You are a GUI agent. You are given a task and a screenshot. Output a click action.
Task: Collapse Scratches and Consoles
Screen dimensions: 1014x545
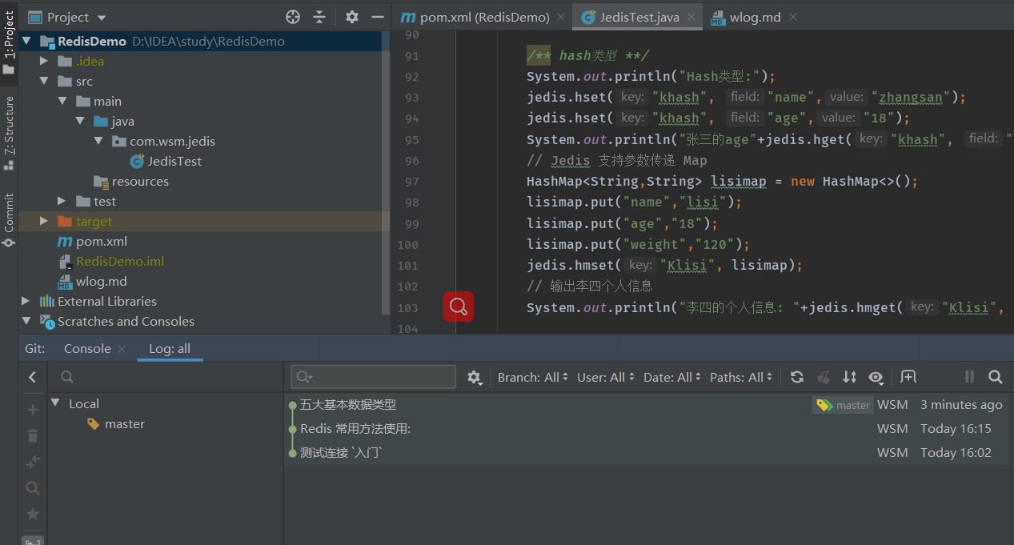[27, 321]
